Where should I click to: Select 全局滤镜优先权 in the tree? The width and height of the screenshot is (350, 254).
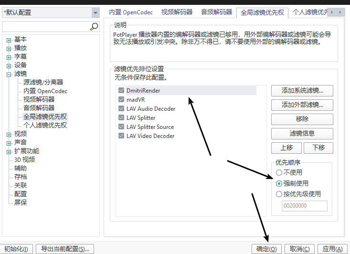[x=45, y=116]
